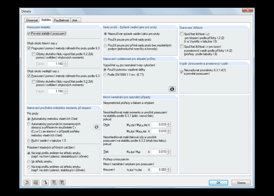Click spinner of My,Ed / Mpl,y,Rd value
The image size is (274, 196).
tap(168, 125)
